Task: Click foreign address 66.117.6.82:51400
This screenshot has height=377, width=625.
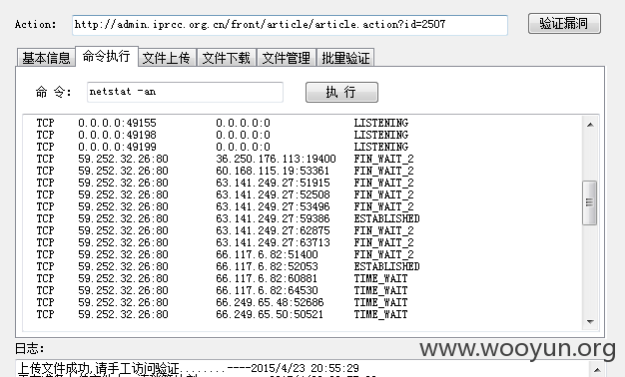Action: tap(267, 254)
